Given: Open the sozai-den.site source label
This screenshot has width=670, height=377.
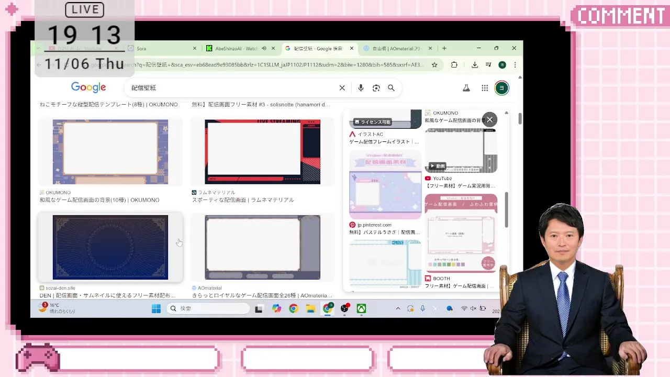Looking at the screenshot, I should pyautogui.click(x=60, y=288).
